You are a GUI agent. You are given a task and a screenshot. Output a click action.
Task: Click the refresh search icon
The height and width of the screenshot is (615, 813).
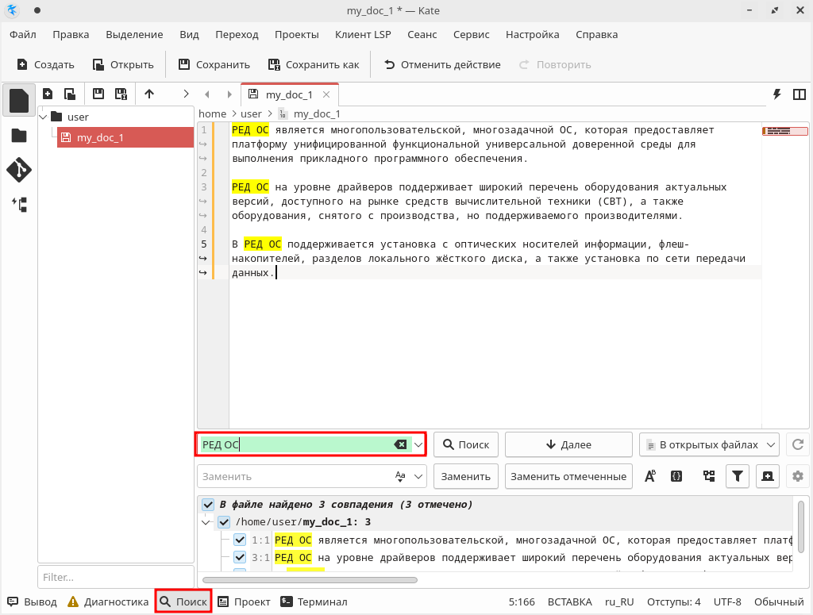[798, 445]
